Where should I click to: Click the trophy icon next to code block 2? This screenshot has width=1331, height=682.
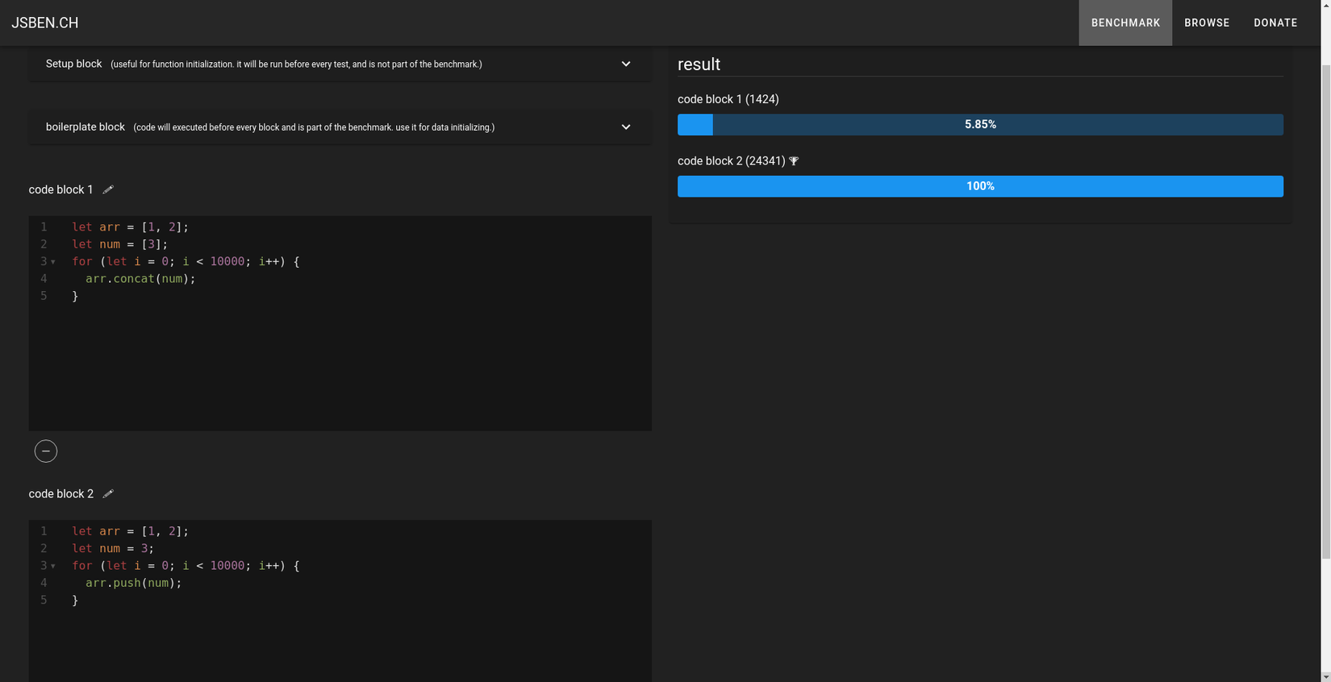pyautogui.click(x=794, y=161)
